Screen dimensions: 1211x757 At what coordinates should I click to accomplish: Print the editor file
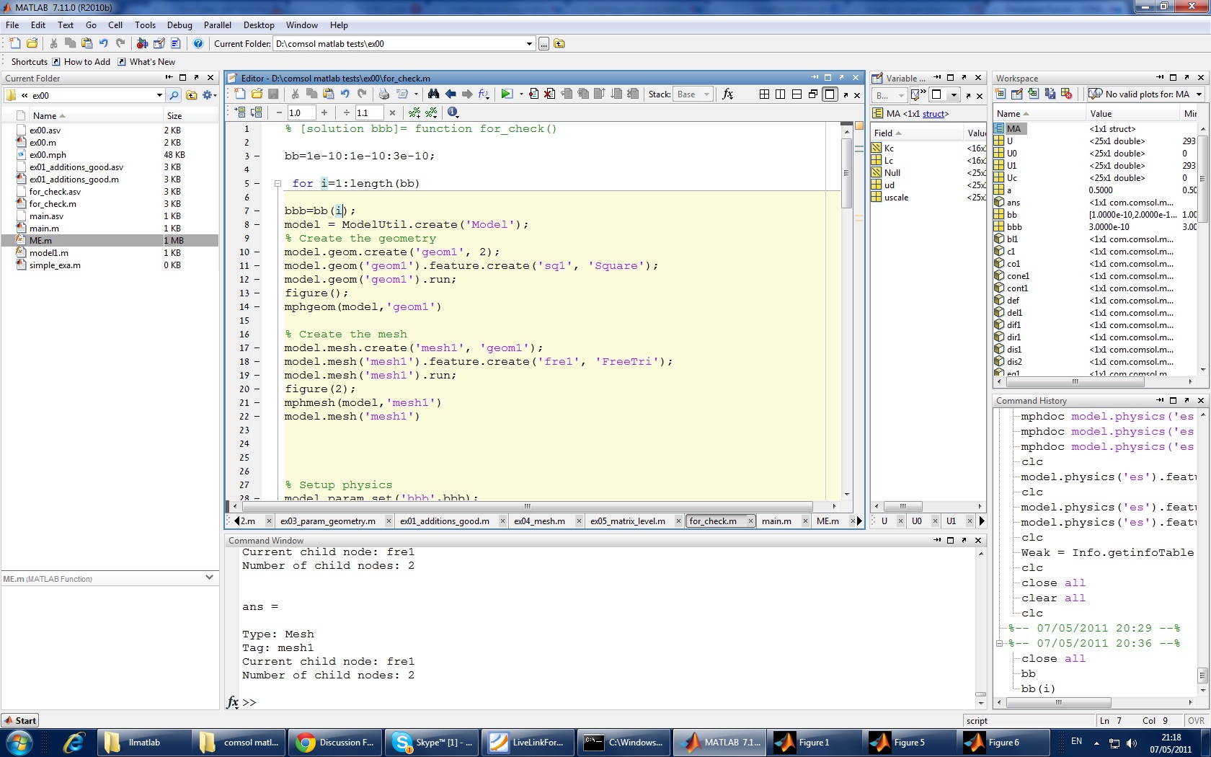[x=383, y=94]
